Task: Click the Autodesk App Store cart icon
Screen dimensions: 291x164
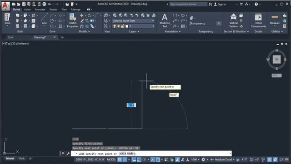Action: pos(241,4)
